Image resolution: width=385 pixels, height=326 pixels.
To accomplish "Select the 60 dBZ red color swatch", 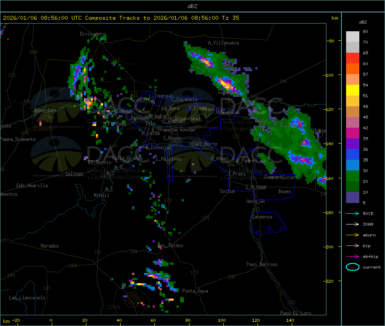I will click(x=352, y=58).
